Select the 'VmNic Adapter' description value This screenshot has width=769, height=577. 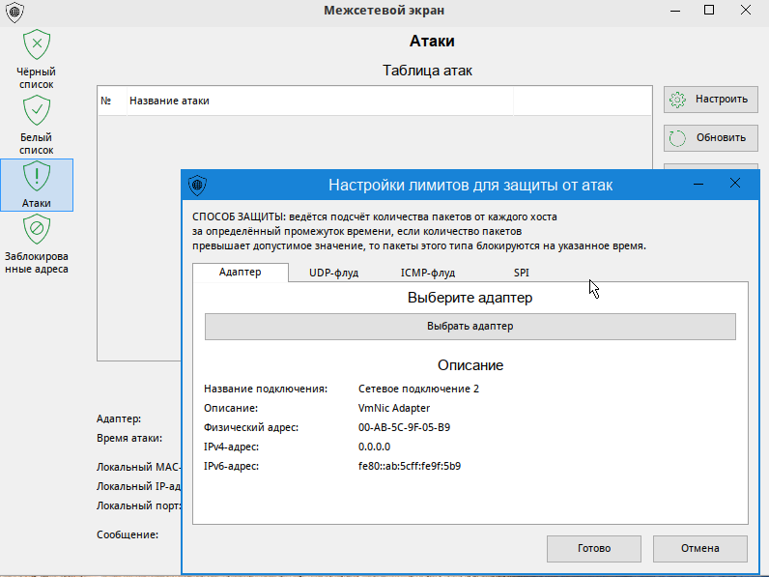[394, 408]
